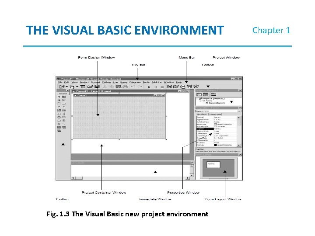Show Project Explorer via toolbar icon
This screenshot has width=315, height=236.
pos(169,87)
